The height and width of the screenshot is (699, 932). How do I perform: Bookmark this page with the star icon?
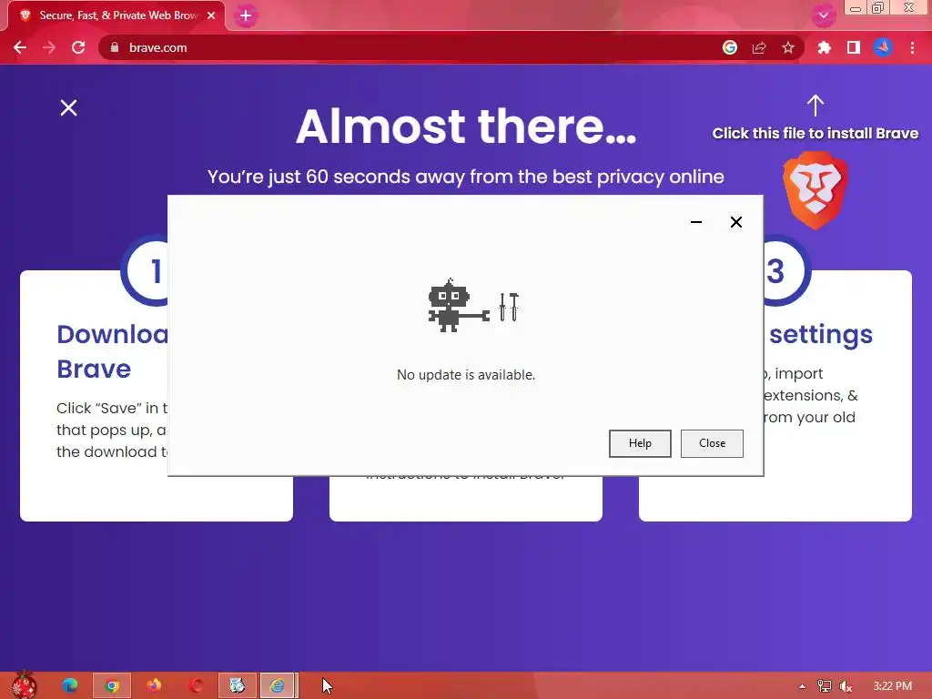click(x=788, y=47)
